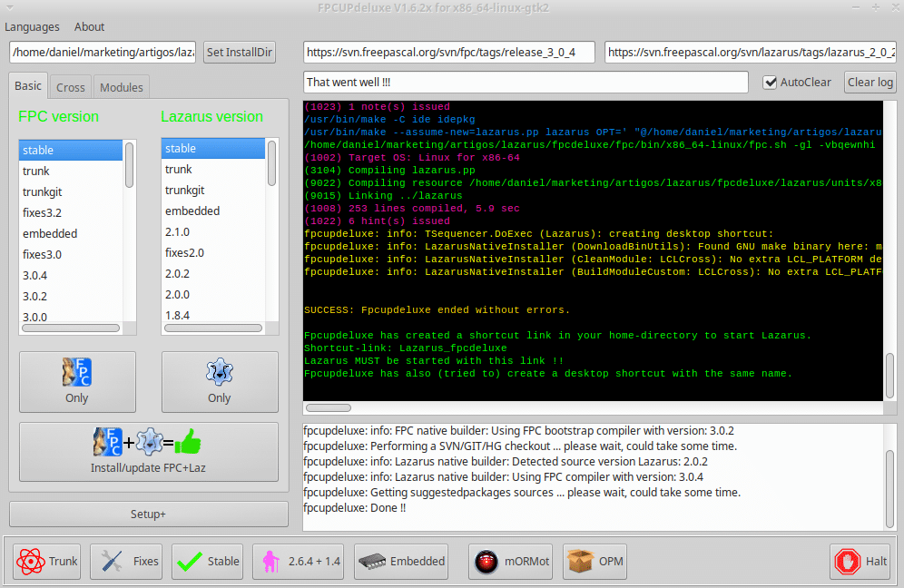This screenshot has width=904, height=588.
Task: Switch to the Cross tab
Action: click(x=70, y=86)
